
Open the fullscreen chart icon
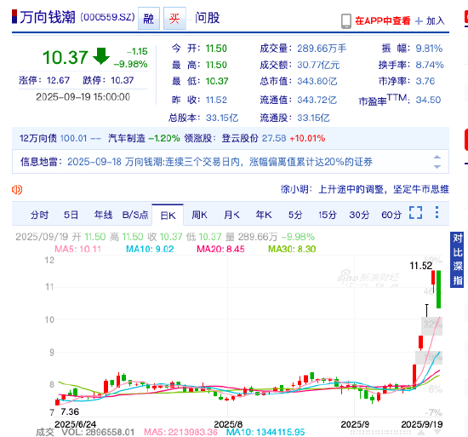click(415, 213)
